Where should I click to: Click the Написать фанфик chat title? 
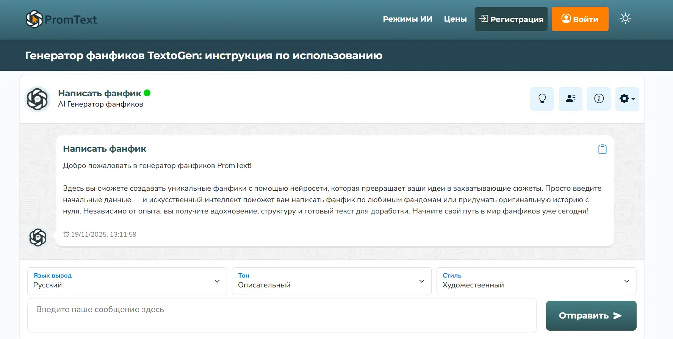[x=99, y=93]
